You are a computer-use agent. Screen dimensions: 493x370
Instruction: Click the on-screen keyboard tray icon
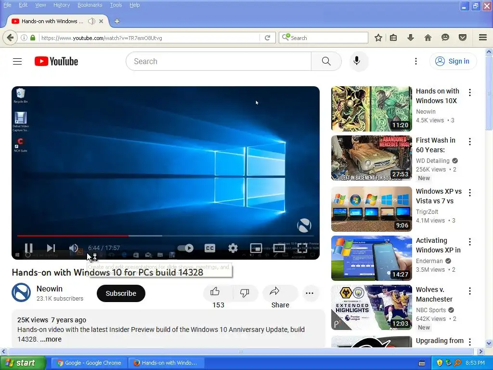click(x=422, y=363)
